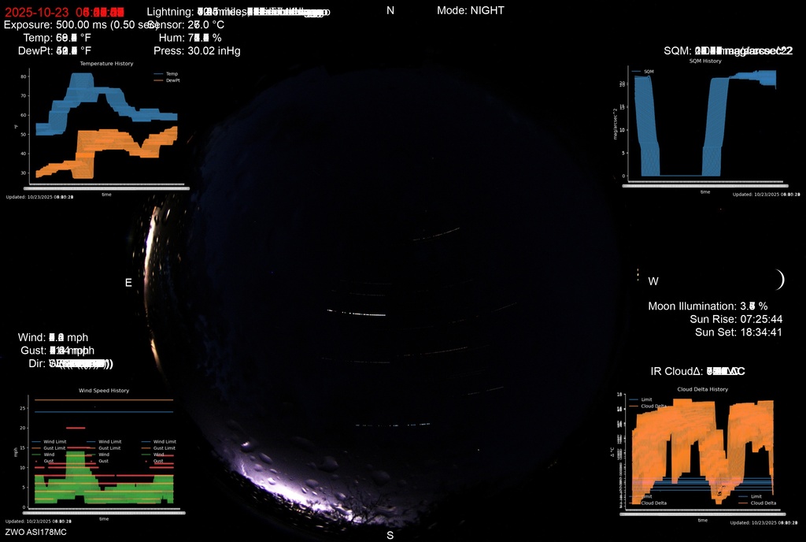806x542 pixels.
Task: Click the W compass marker
Action: [653, 281]
